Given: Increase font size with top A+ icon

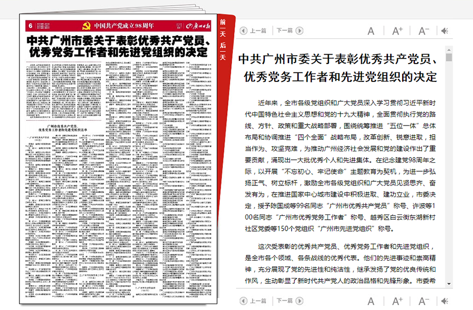Looking at the screenshot, I should [x=397, y=31].
